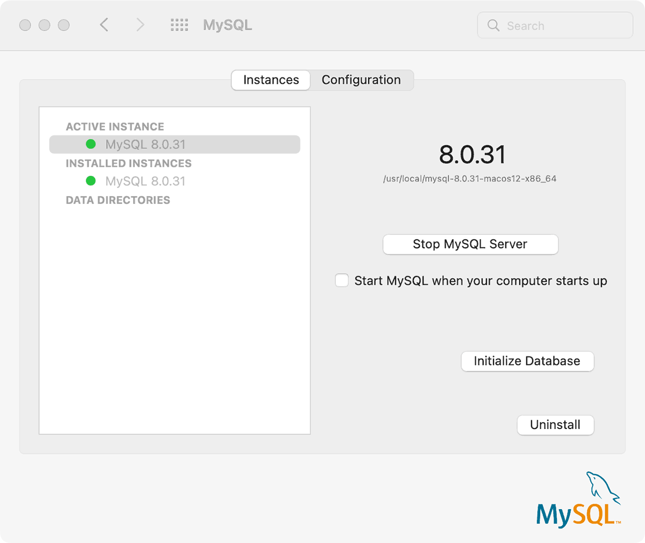Image resolution: width=645 pixels, height=543 pixels.
Task: Click the green status indicator under Installed Instances
Action: point(91,181)
